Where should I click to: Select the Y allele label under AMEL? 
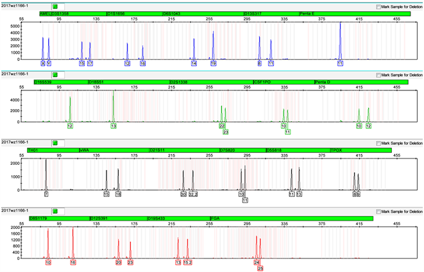[x=49, y=64]
